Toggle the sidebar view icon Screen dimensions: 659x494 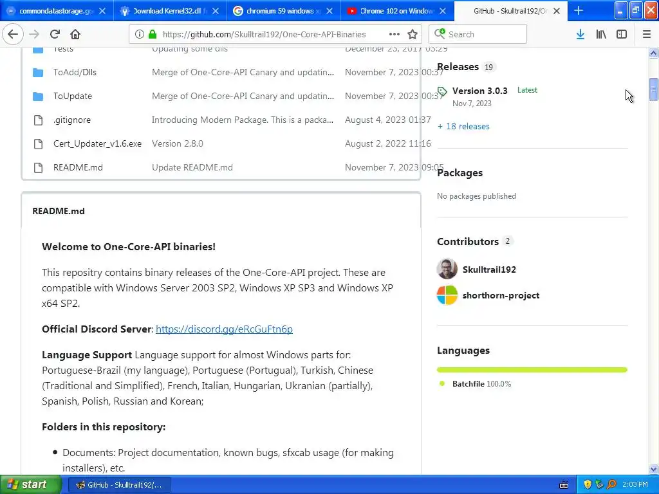622,34
